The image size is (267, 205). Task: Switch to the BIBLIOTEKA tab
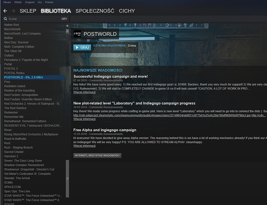[56, 11]
